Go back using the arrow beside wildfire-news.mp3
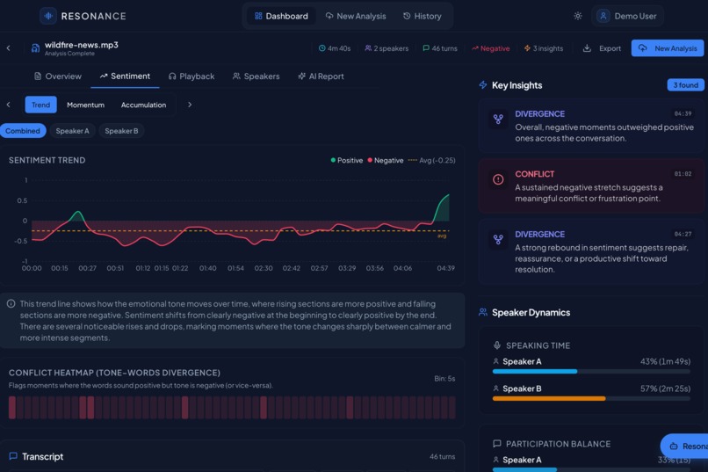 tap(9, 47)
